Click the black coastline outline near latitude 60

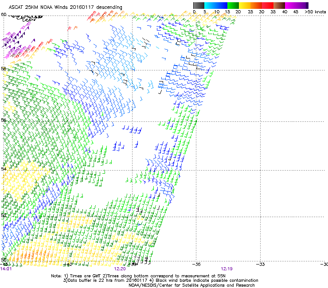[25, 18]
